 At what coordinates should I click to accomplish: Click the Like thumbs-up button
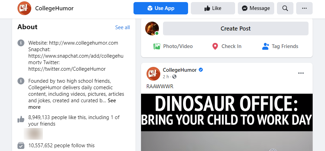213,8
